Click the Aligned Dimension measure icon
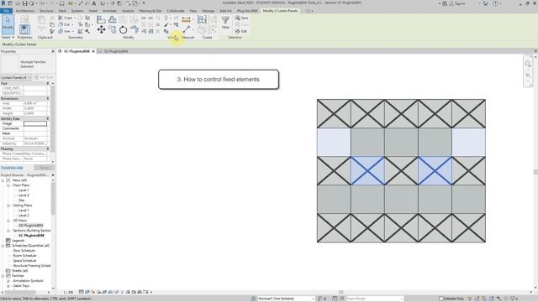The height and width of the screenshot is (302, 538). click(186, 19)
